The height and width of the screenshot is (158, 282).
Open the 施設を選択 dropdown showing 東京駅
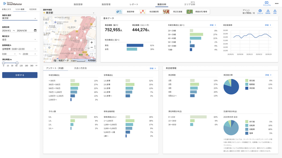tap(20, 18)
